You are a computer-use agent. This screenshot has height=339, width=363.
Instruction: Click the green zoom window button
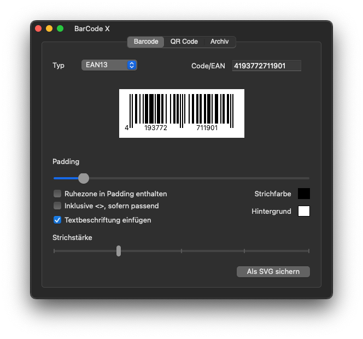[x=60, y=28]
